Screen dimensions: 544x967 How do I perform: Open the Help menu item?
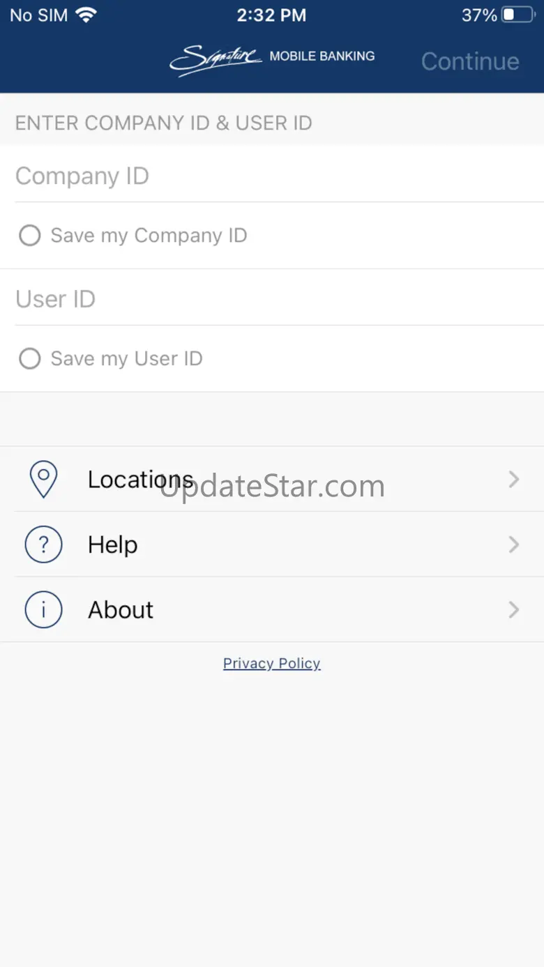pyautogui.click(x=113, y=545)
